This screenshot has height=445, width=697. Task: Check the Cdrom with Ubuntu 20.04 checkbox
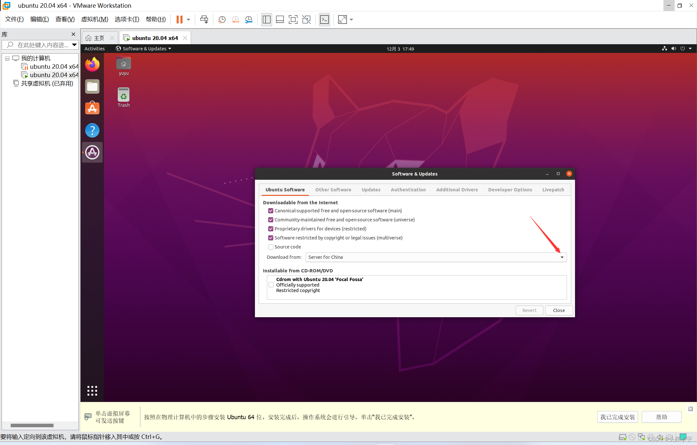coord(271,285)
